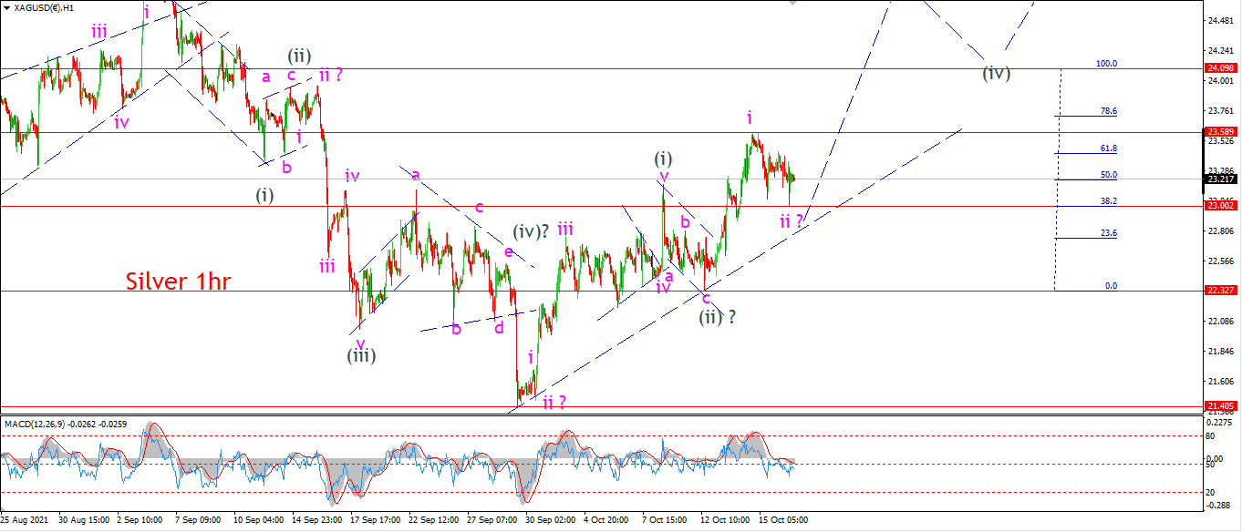
Task: Click the XAGUSD(€),H1 symbol title
Action: point(44,8)
